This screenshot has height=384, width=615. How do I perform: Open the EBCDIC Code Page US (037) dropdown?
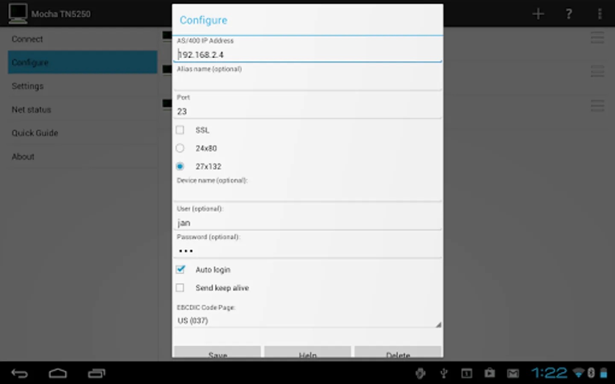point(307,320)
